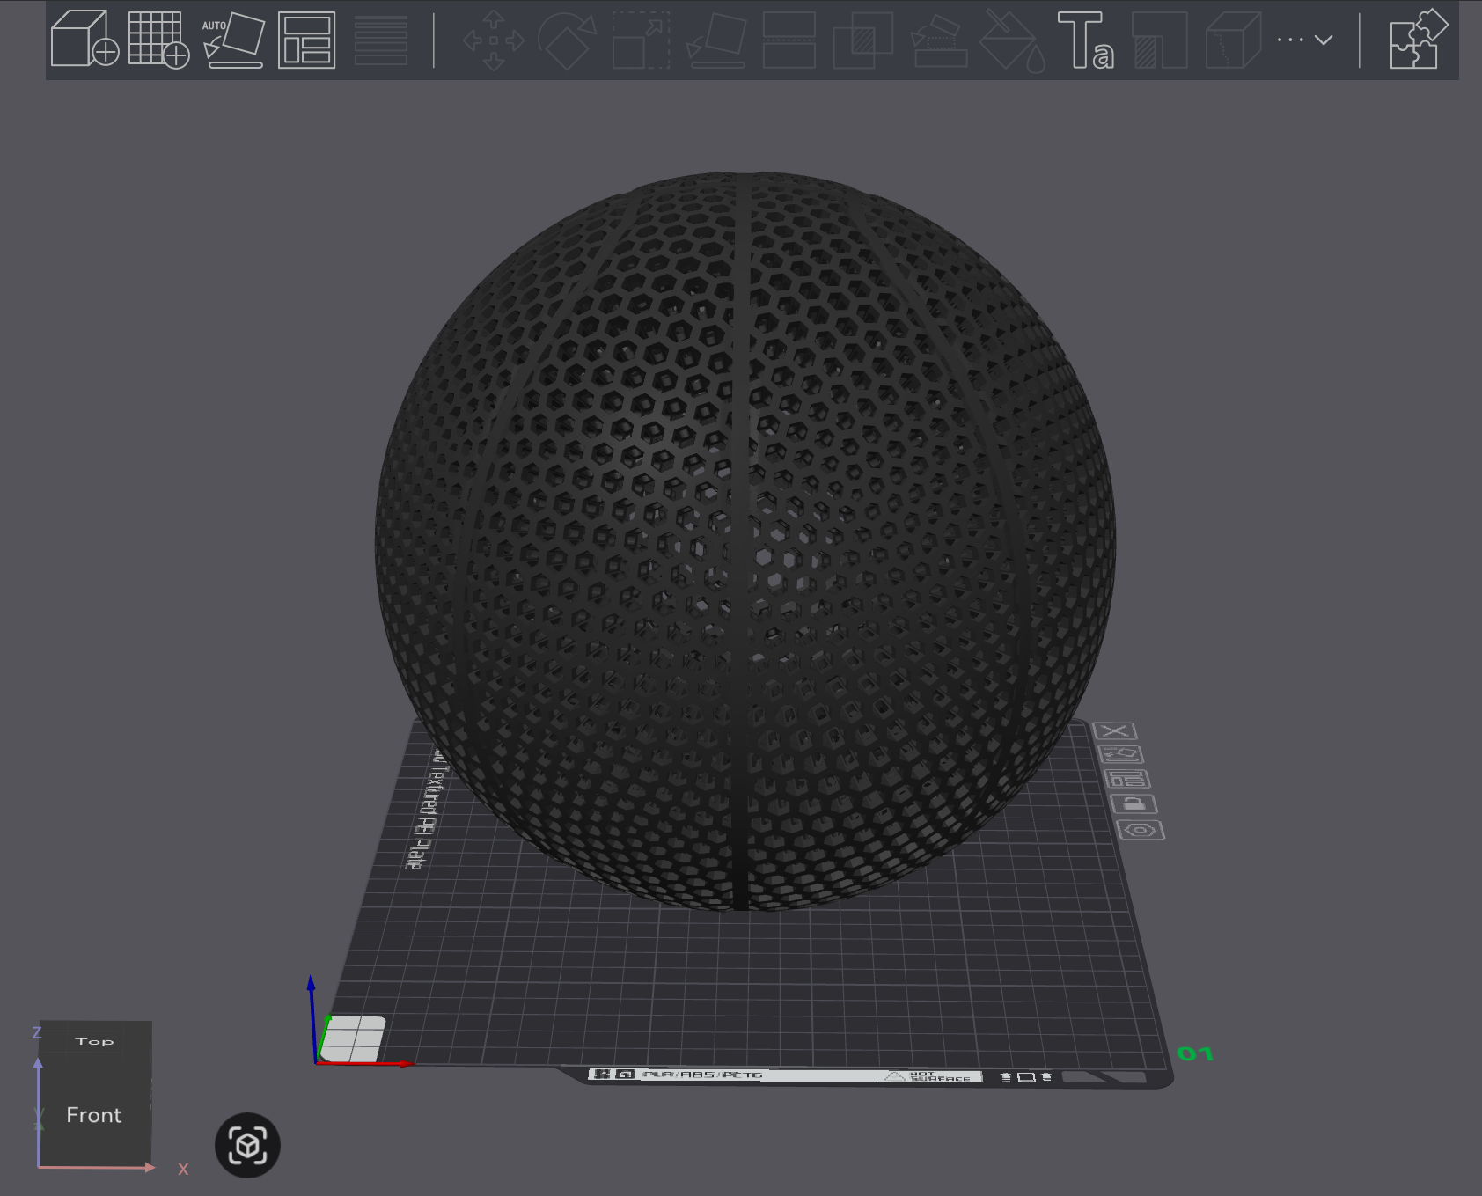Toggle the plate lock icon
The width and height of the screenshot is (1482, 1196).
(x=1134, y=803)
